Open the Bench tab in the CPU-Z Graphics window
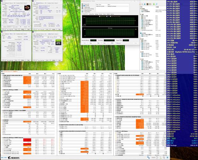Screen dimensions: 198x160 click(53, 34)
